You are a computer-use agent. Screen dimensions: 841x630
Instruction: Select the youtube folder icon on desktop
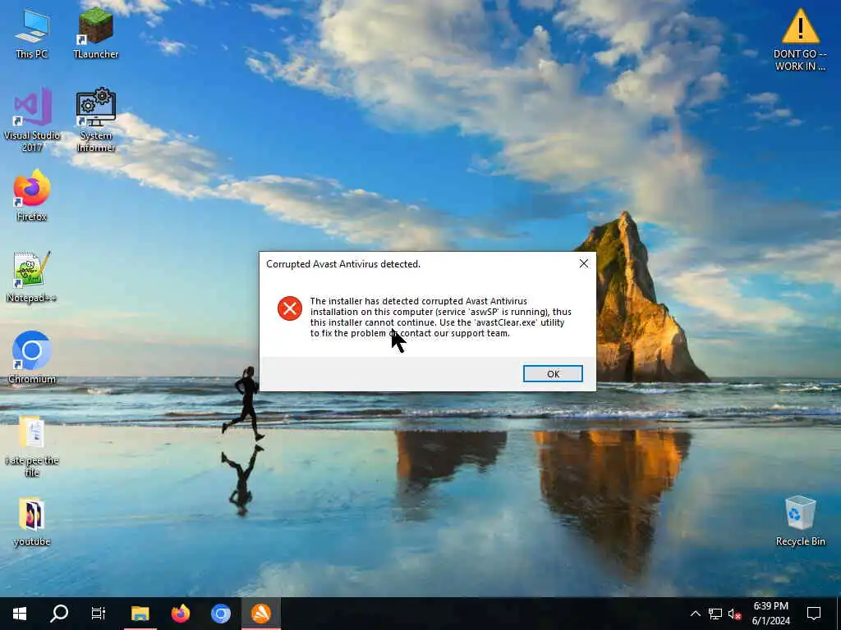tap(32, 522)
